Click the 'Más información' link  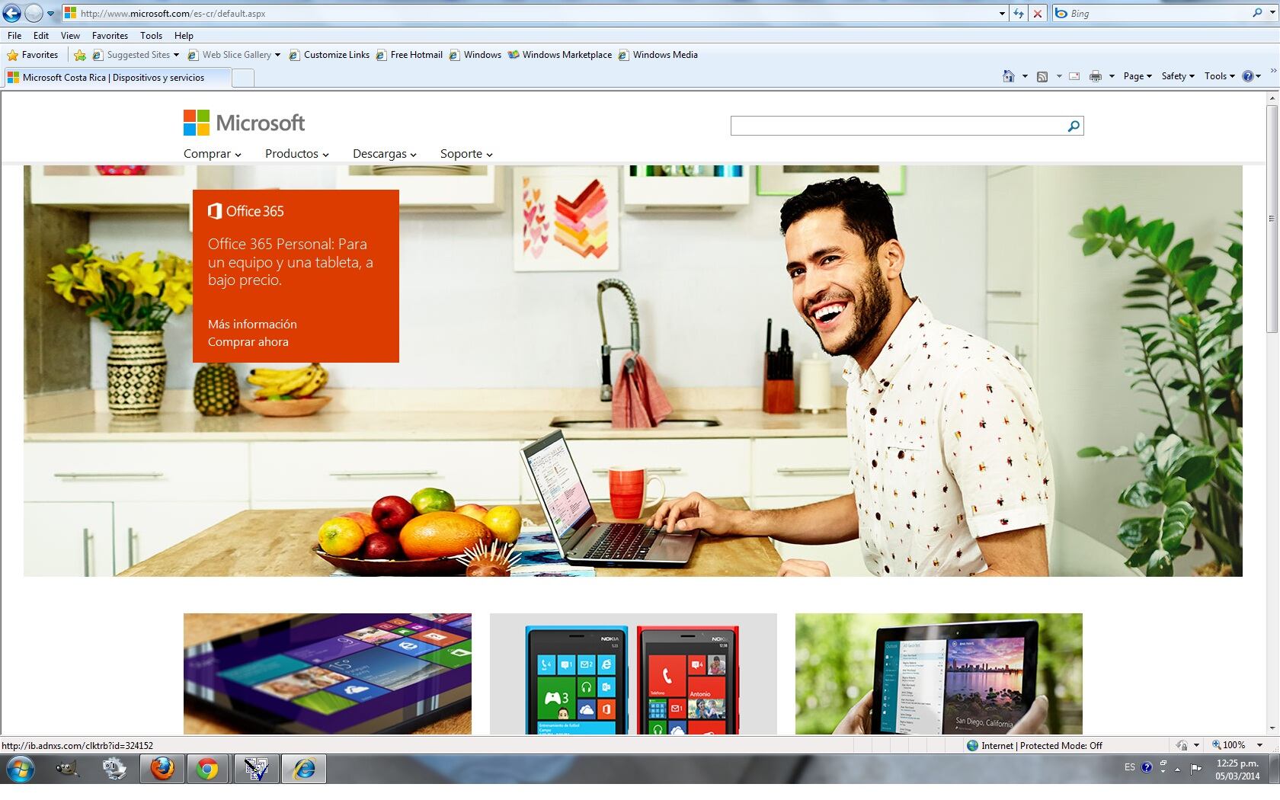point(252,324)
